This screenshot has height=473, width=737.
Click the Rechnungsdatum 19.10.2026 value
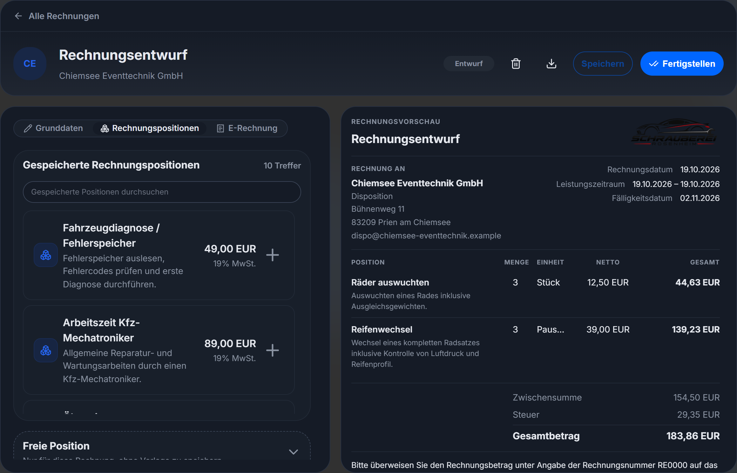(700, 169)
